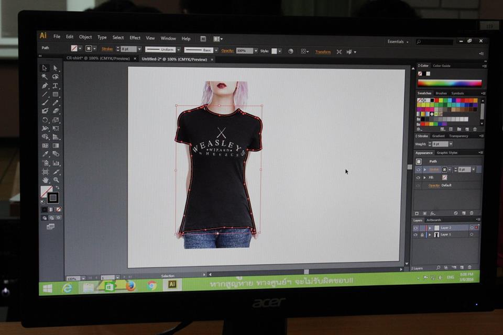Expand the zoom level dropdown at bottom
Screen dimensions: 503x335
83,278
